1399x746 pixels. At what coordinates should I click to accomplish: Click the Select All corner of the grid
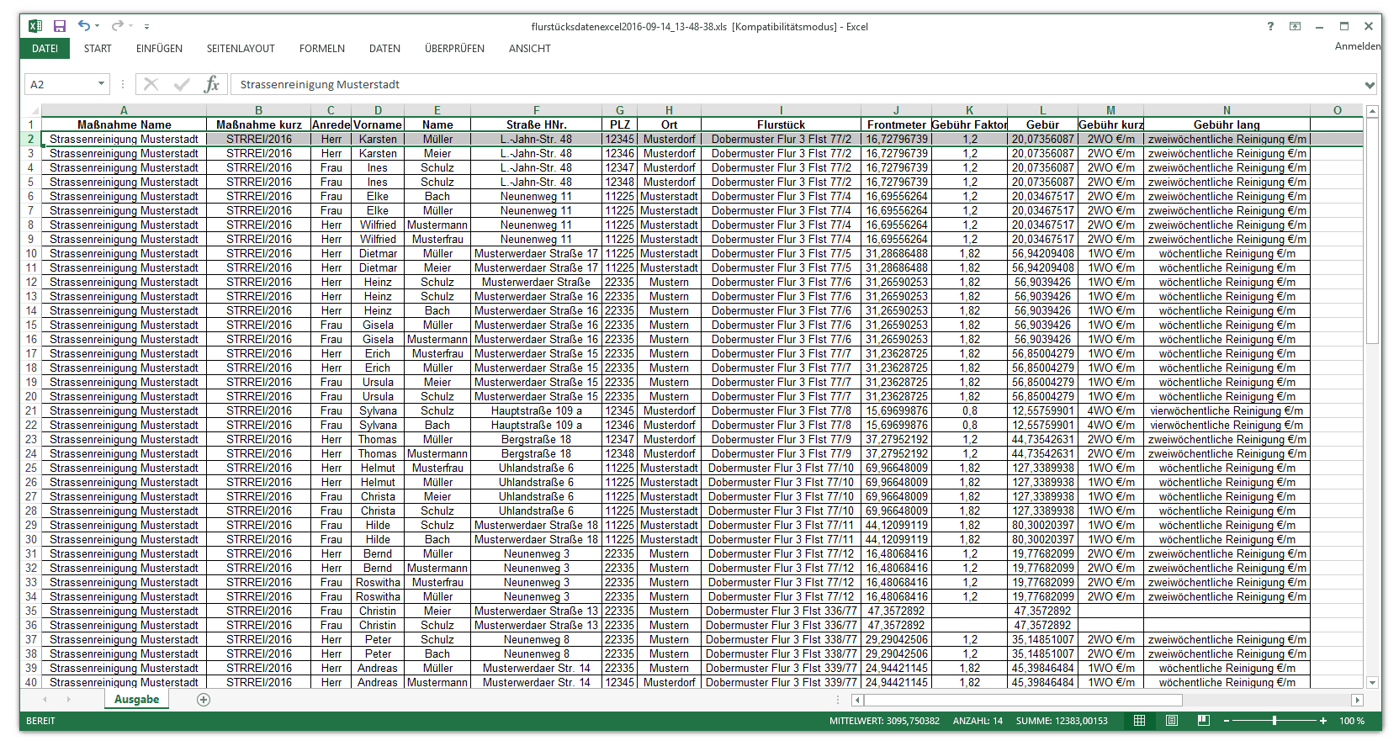point(32,111)
